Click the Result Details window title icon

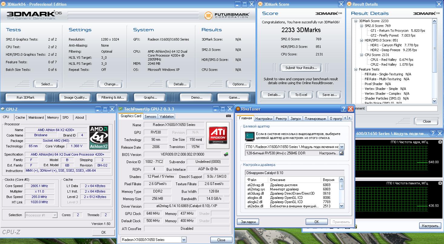349,4
